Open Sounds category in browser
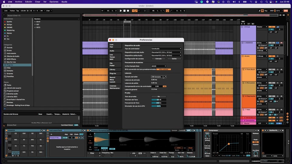 click(x=9, y=48)
